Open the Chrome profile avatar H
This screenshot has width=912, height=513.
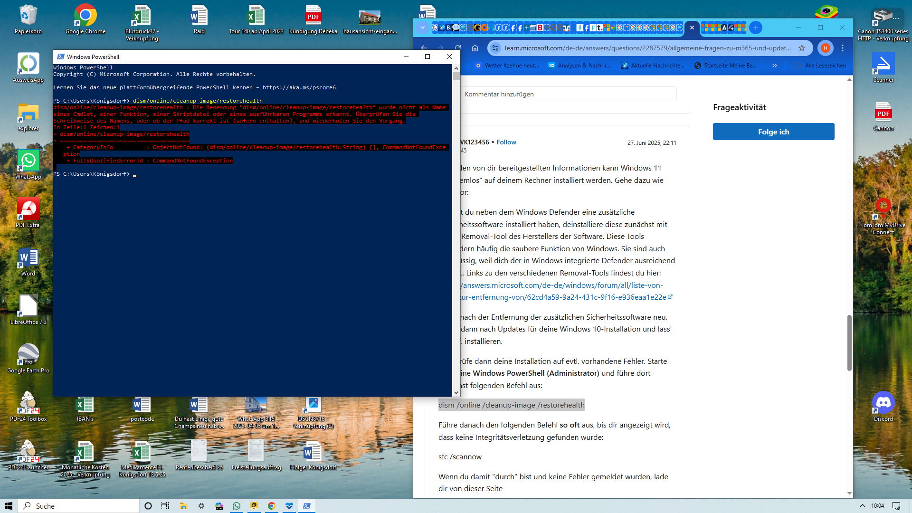point(826,48)
